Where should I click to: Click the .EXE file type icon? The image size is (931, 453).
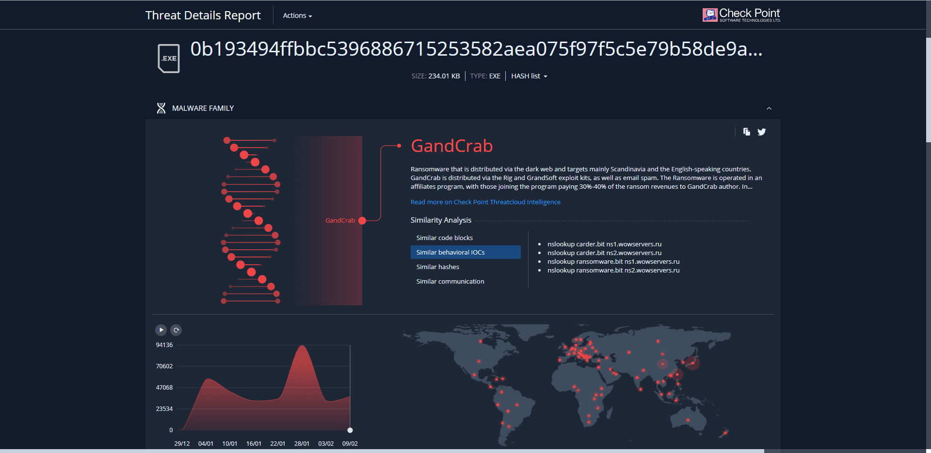coord(169,59)
